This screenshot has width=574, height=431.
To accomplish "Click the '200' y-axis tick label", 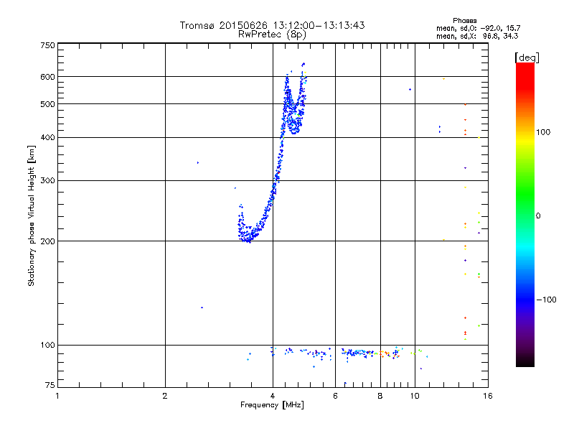I will (x=48, y=241).
